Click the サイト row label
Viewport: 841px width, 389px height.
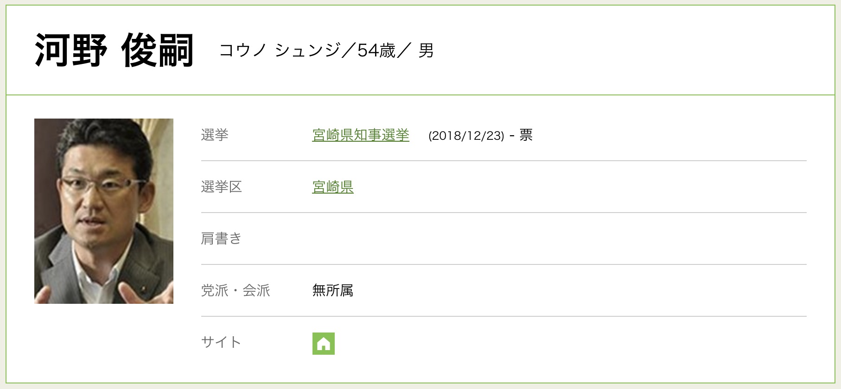(x=221, y=343)
